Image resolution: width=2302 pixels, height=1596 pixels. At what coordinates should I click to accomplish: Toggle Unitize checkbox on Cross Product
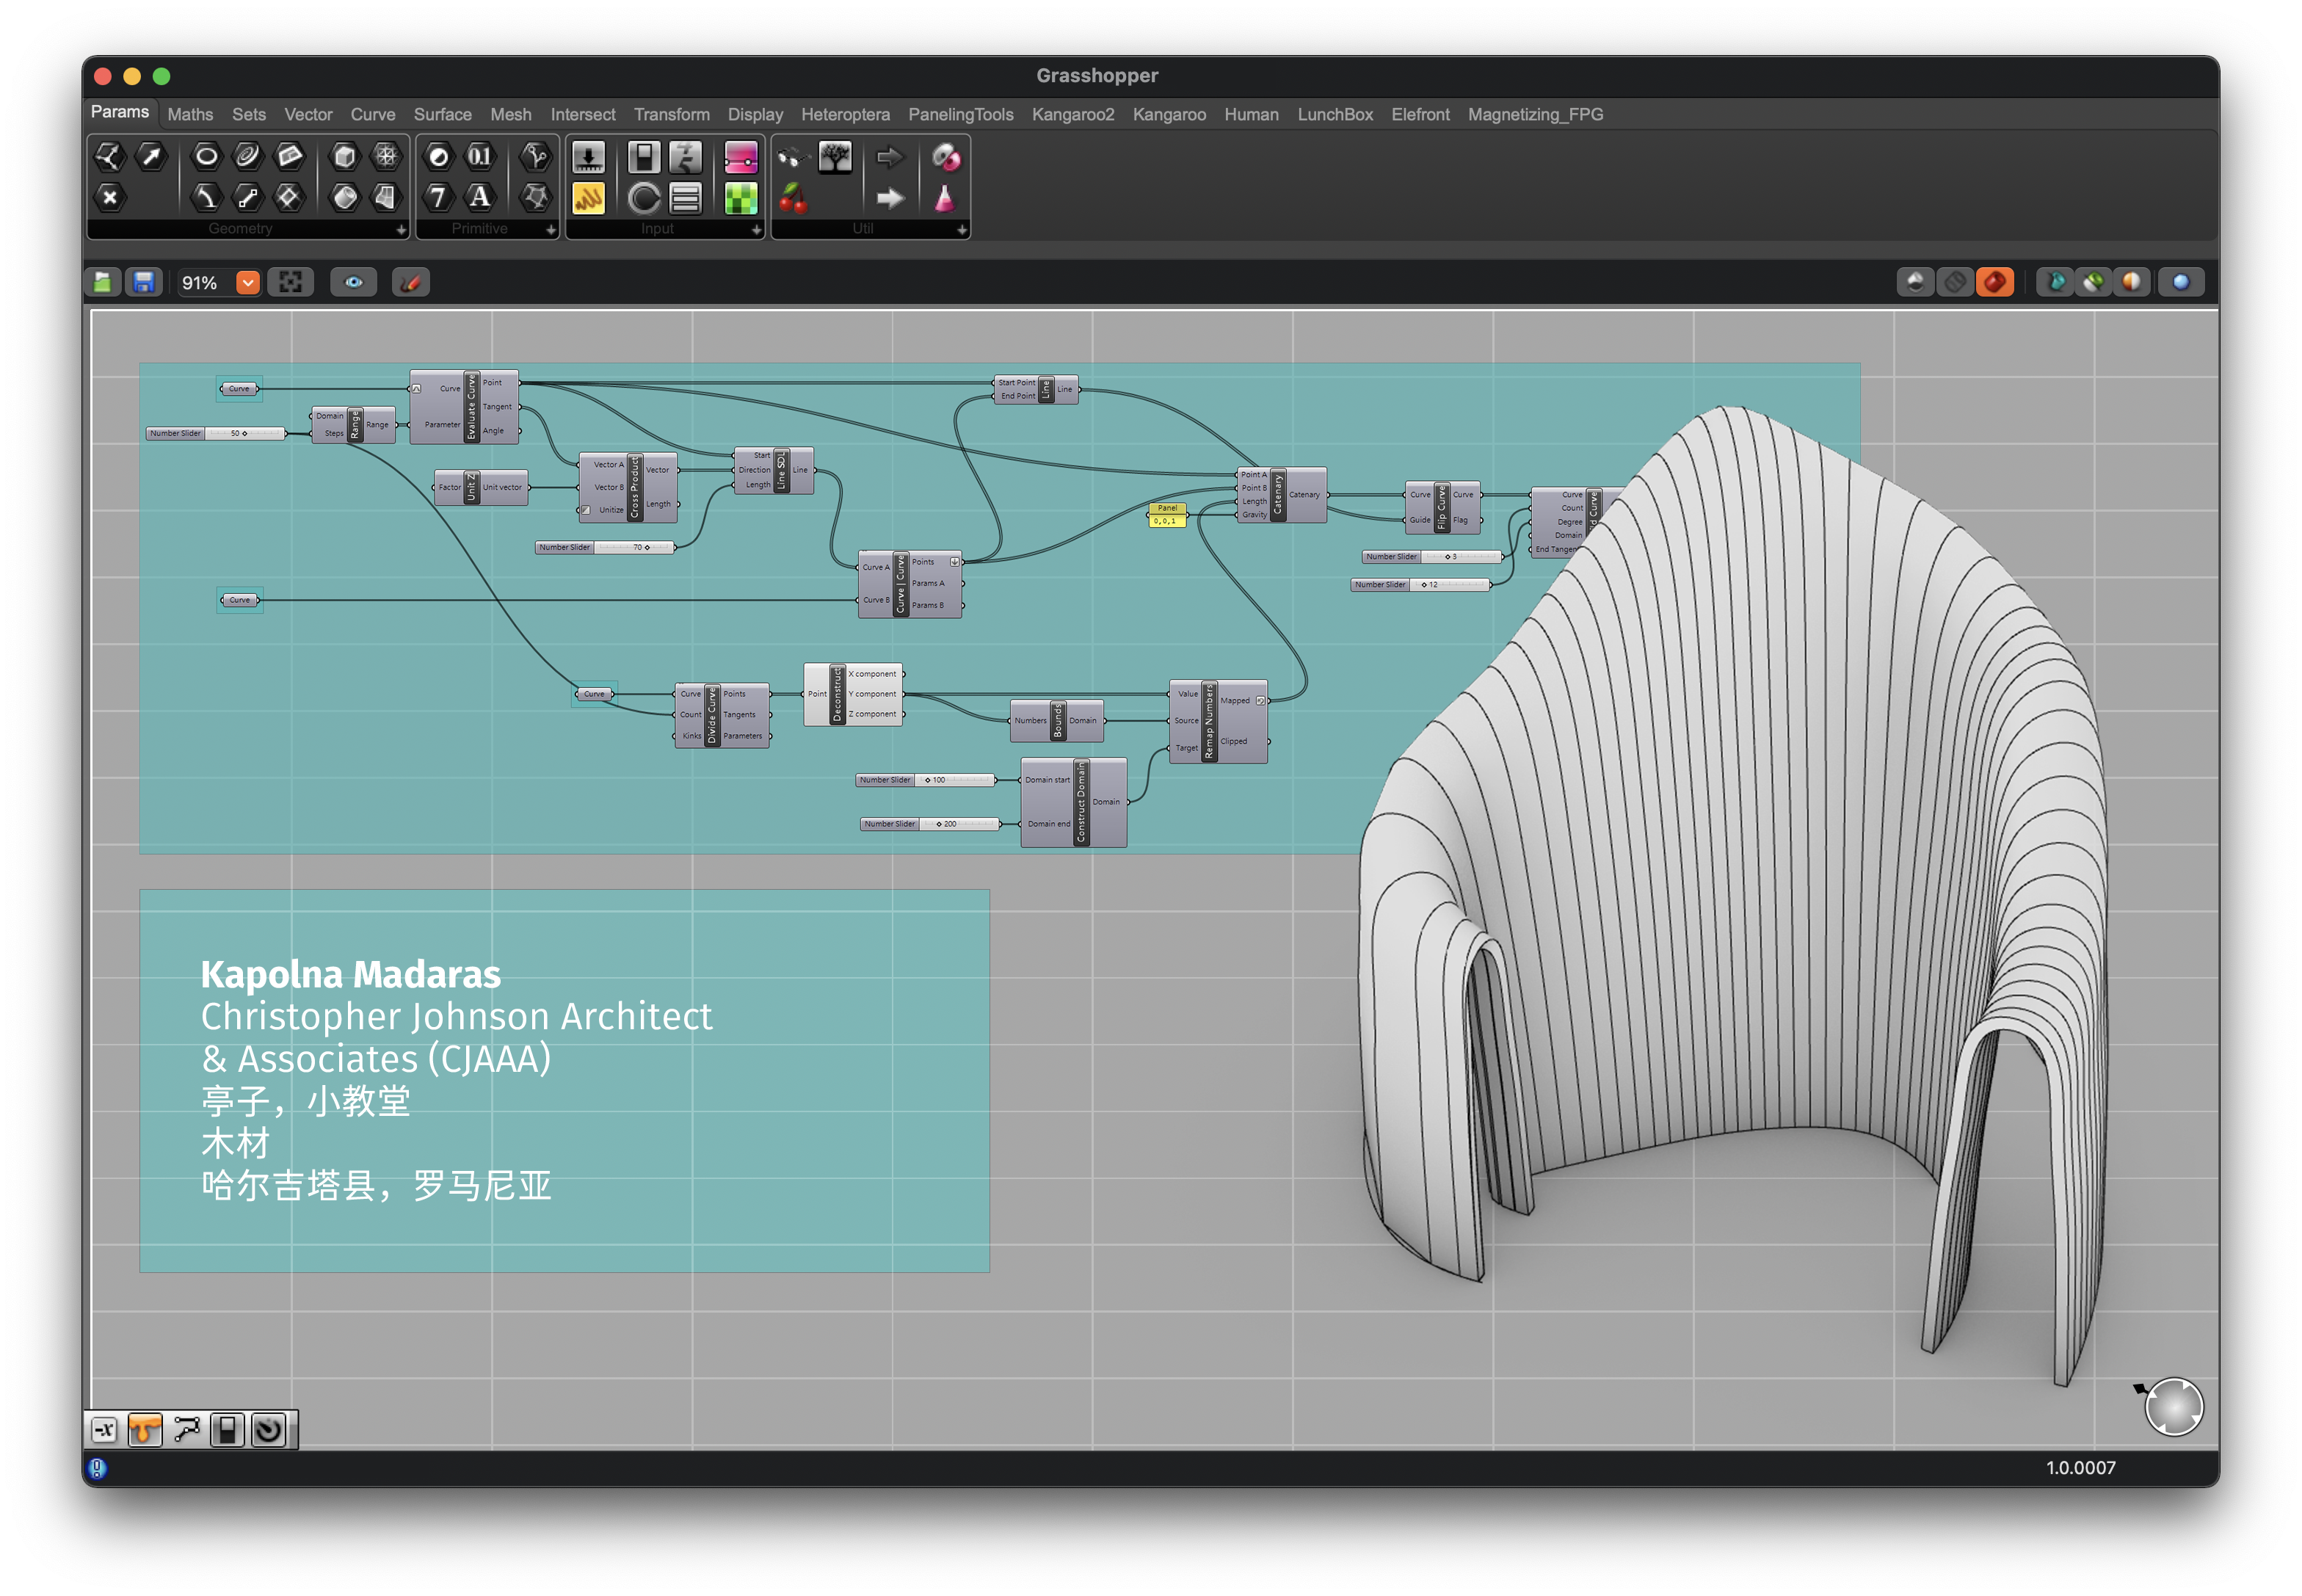coord(586,510)
